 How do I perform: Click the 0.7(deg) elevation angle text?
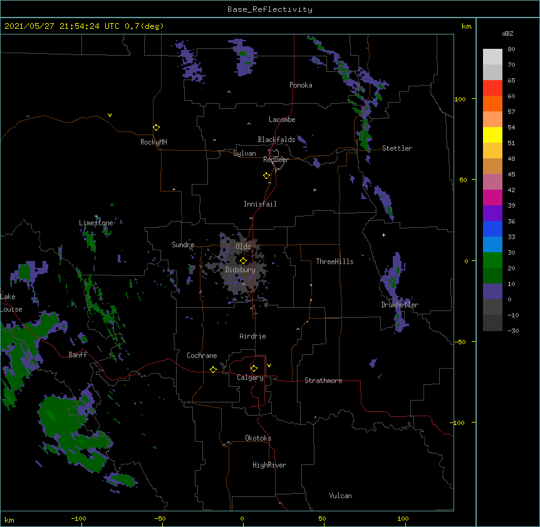144,26
